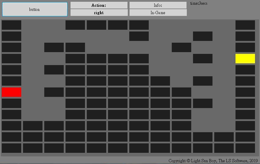
Task: Click the dark block directly below the red block
Action: (x=12, y=103)
